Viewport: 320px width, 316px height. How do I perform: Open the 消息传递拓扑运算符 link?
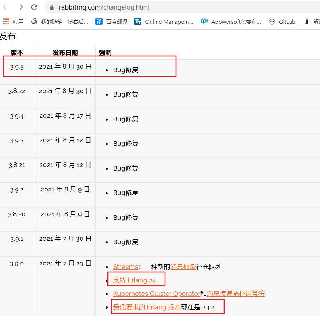point(236,294)
